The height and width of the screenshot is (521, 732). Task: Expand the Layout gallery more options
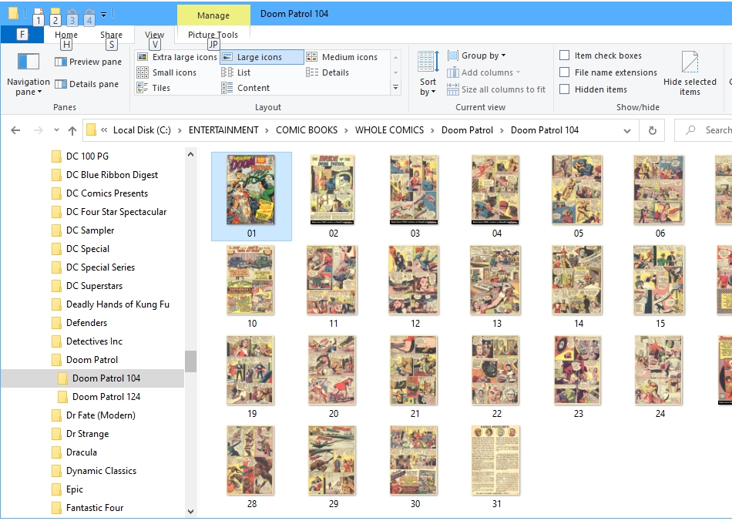coord(396,88)
